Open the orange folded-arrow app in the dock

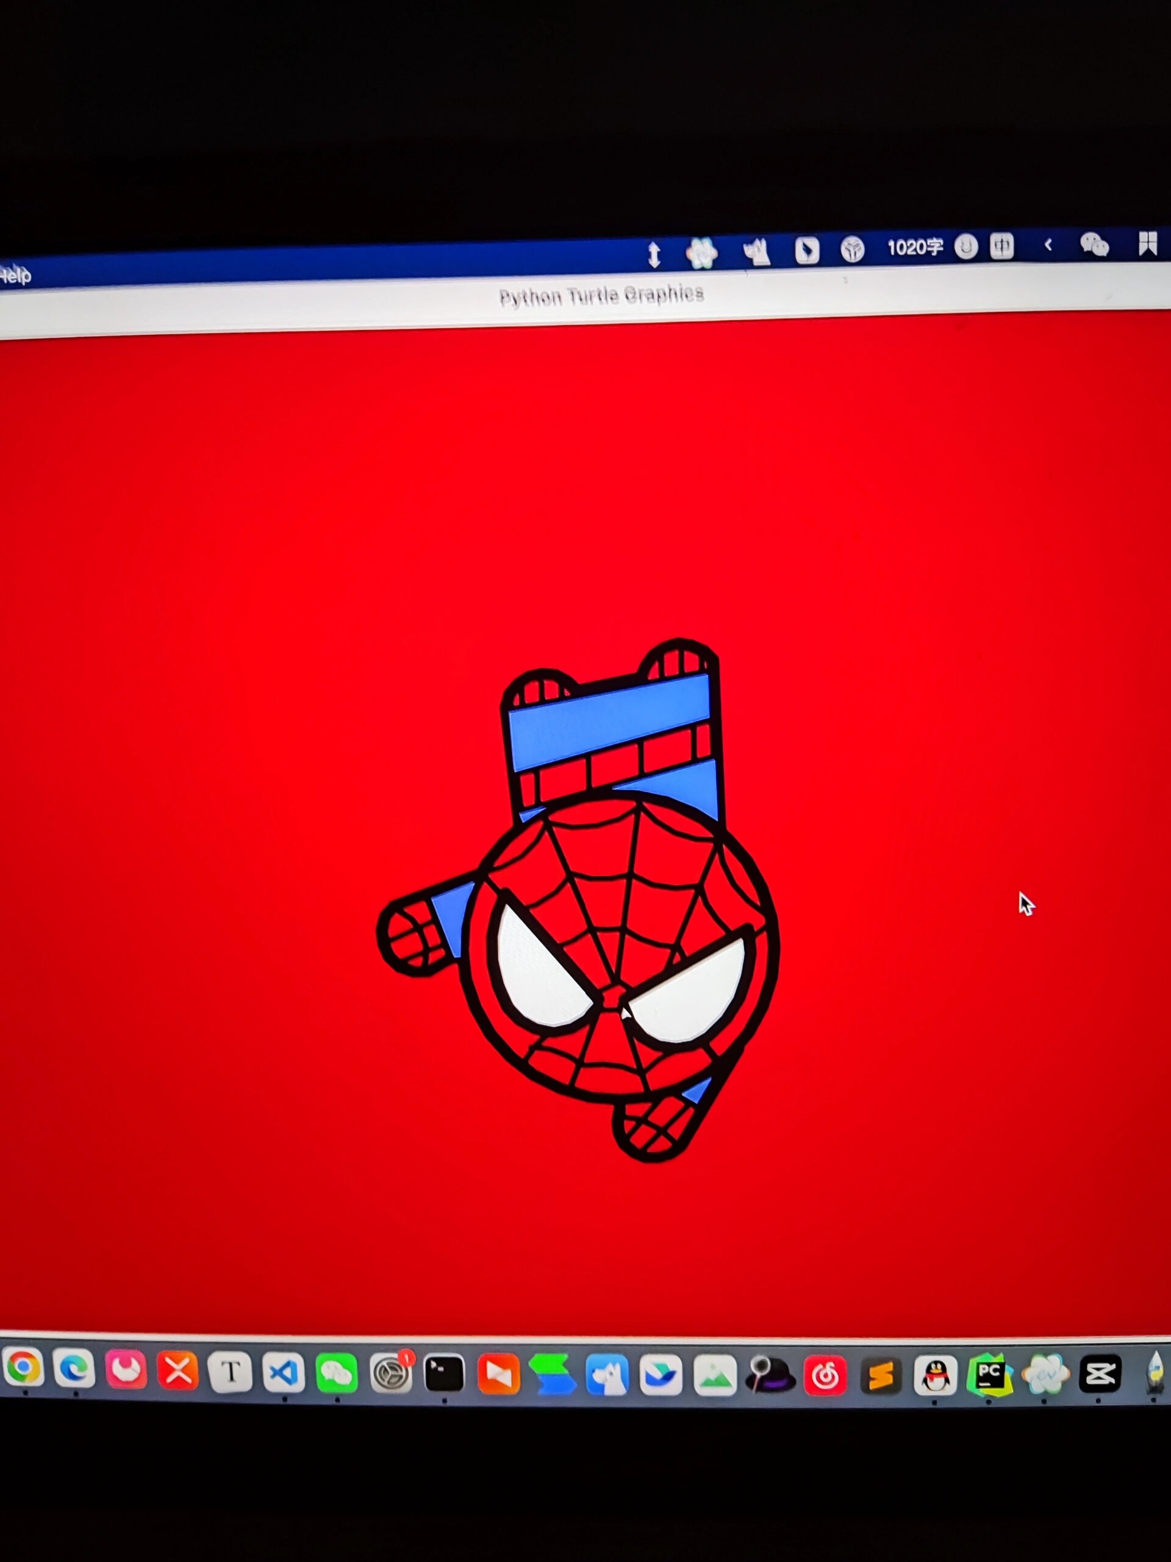coord(498,1374)
